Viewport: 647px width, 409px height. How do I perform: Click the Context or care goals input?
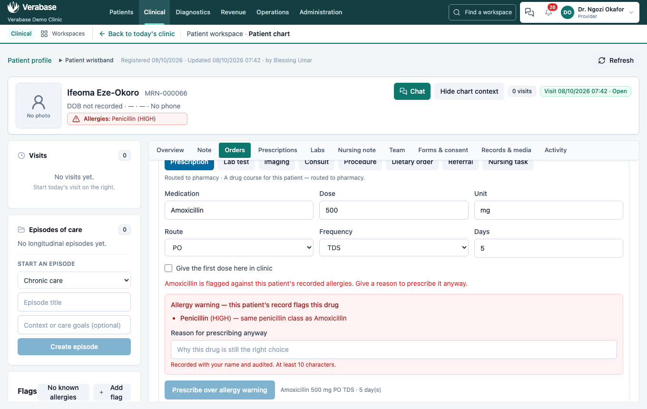(x=74, y=325)
